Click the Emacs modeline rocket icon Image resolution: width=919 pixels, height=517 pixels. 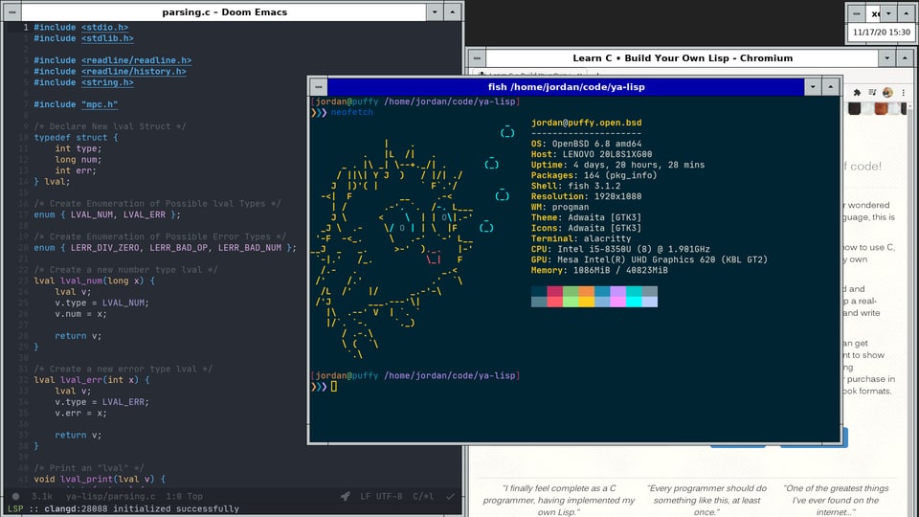pyautogui.click(x=346, y=497)
